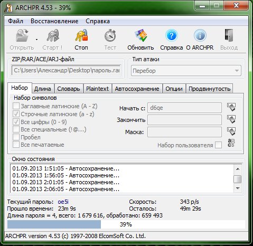Click the ZIP/RAR/ACE/ARJ file path field

tap(66, 71)
